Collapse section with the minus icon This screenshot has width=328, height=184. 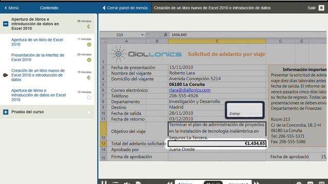pyautogui.click(x=6, y=24)
